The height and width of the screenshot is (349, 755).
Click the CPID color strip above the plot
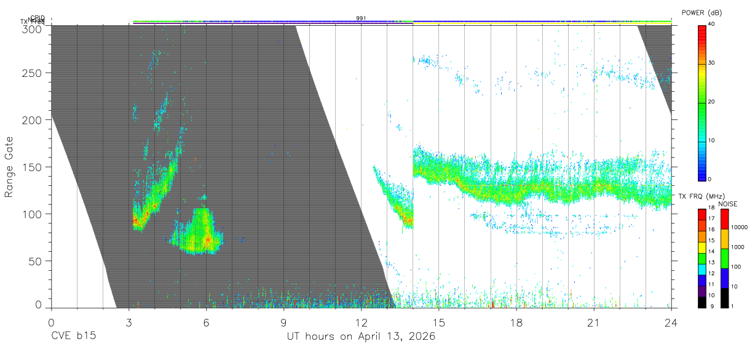click(x=402, y=22)
